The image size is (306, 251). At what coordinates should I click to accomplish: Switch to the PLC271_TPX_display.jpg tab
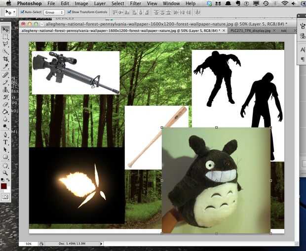pyautogui.click(x=250, y=31)
